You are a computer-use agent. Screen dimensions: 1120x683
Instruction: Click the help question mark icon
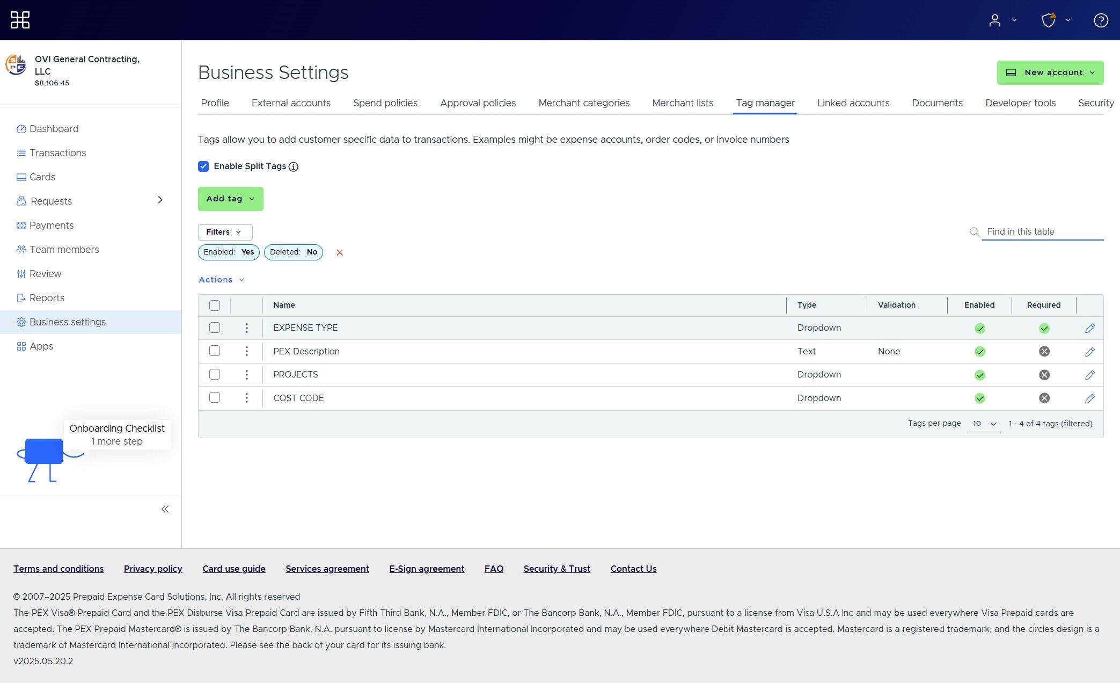tap(1101, 20)
